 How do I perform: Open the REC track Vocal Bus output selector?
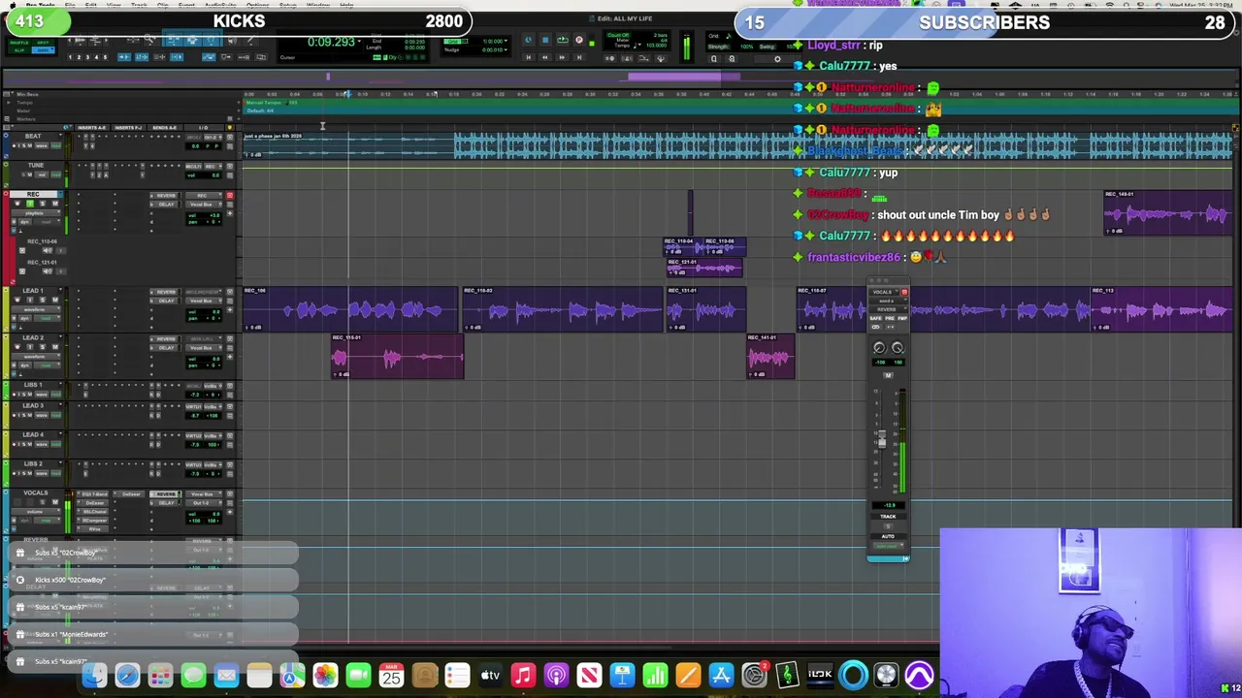coord(204,205)
